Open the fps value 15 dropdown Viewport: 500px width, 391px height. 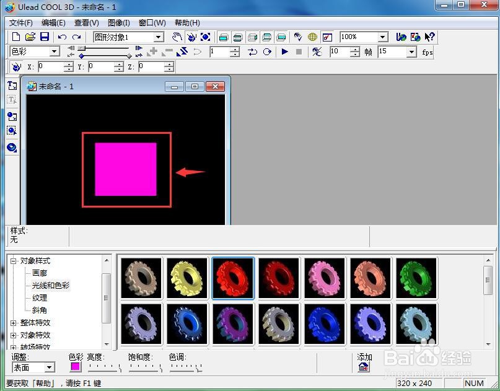[x=411, y=51]
